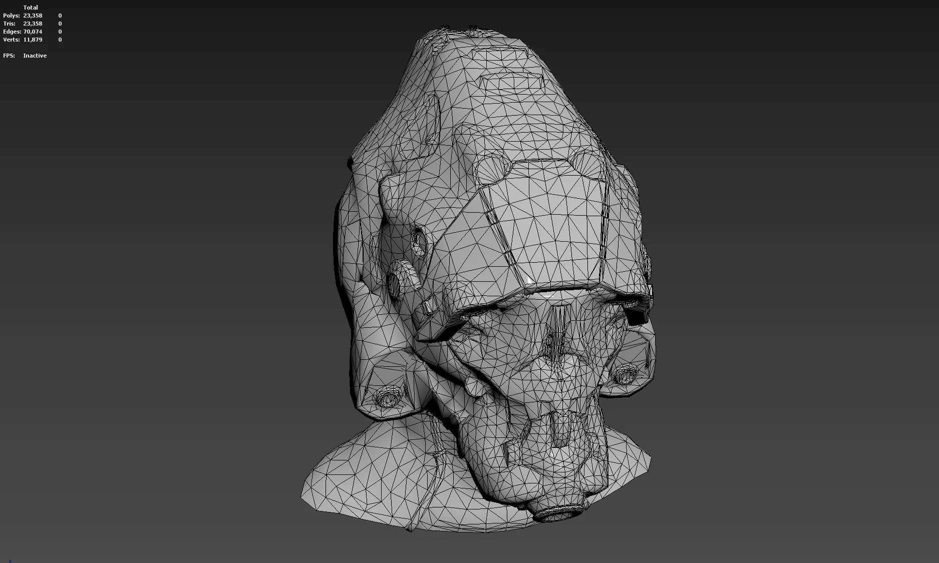Select the round bolt on right cheek
This screenshot has height=563, width=939.
point(625,374)
